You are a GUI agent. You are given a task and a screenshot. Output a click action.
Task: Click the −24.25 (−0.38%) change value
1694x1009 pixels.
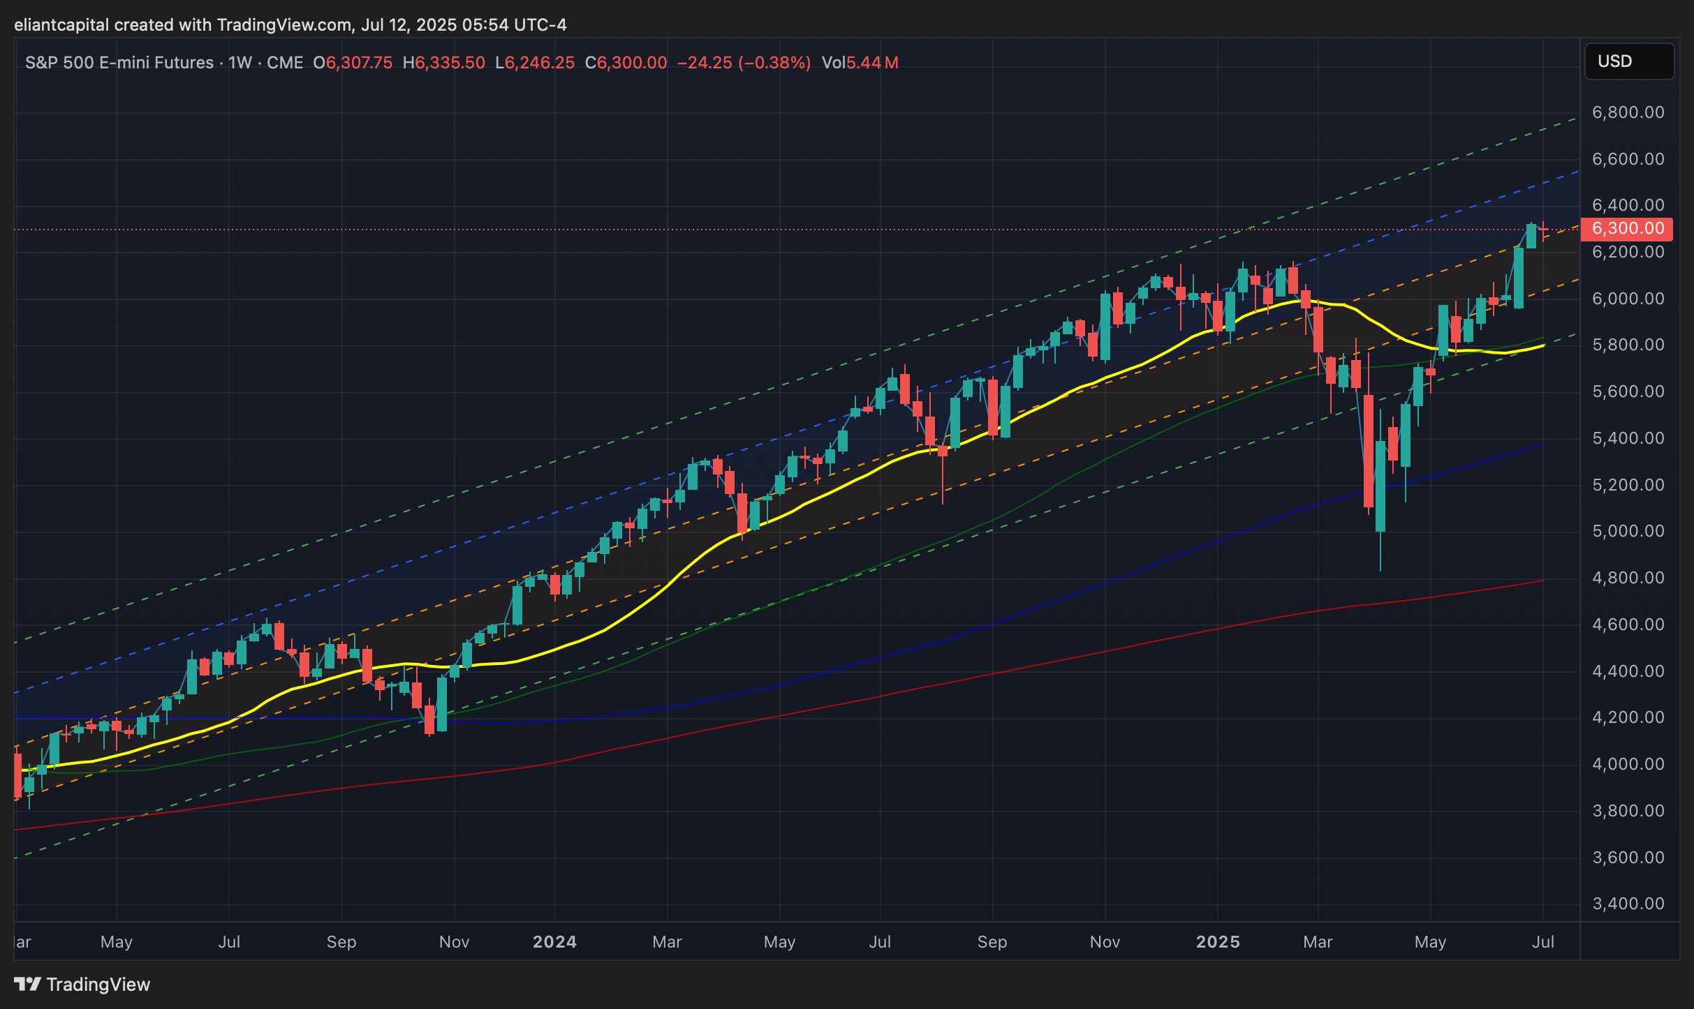[x=744, y=63]
